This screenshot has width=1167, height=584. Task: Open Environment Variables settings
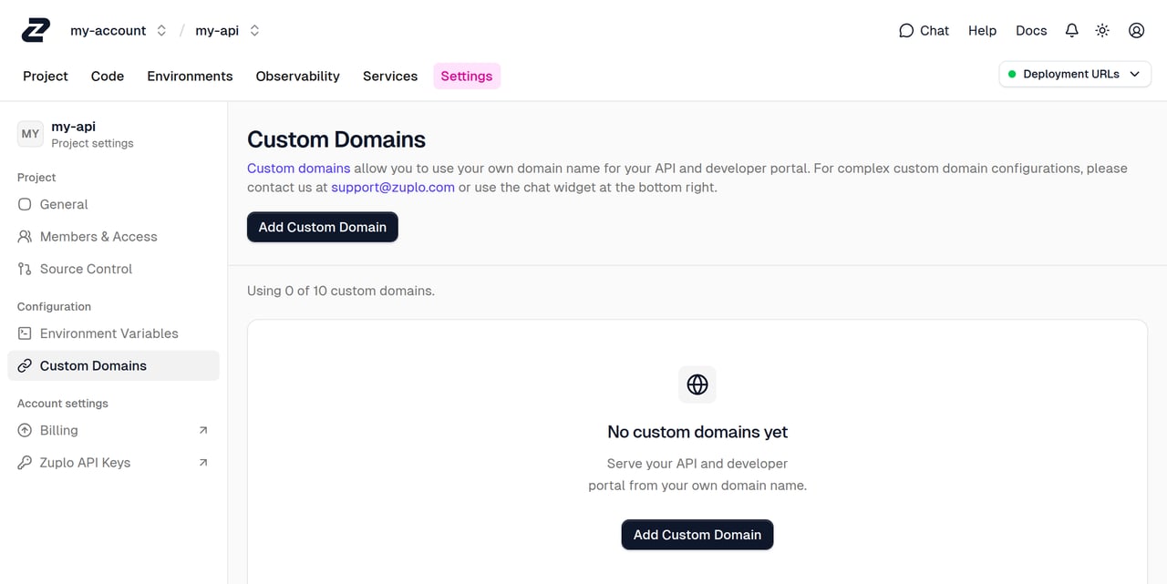[113, 333]
